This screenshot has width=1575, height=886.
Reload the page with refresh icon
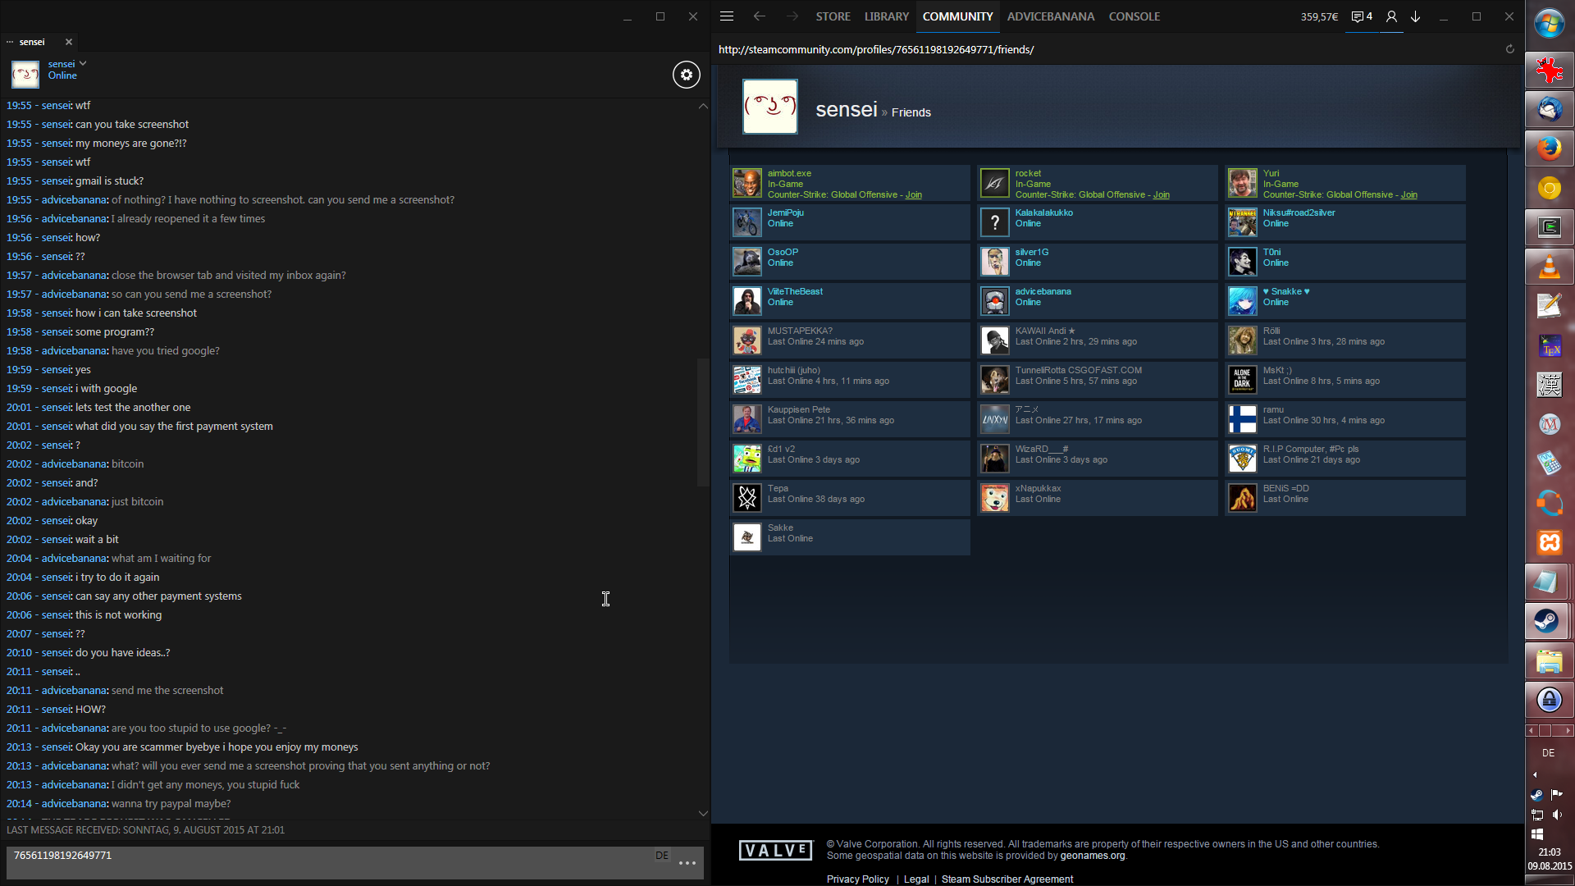pyautogui.click(x=1509, y=49)
